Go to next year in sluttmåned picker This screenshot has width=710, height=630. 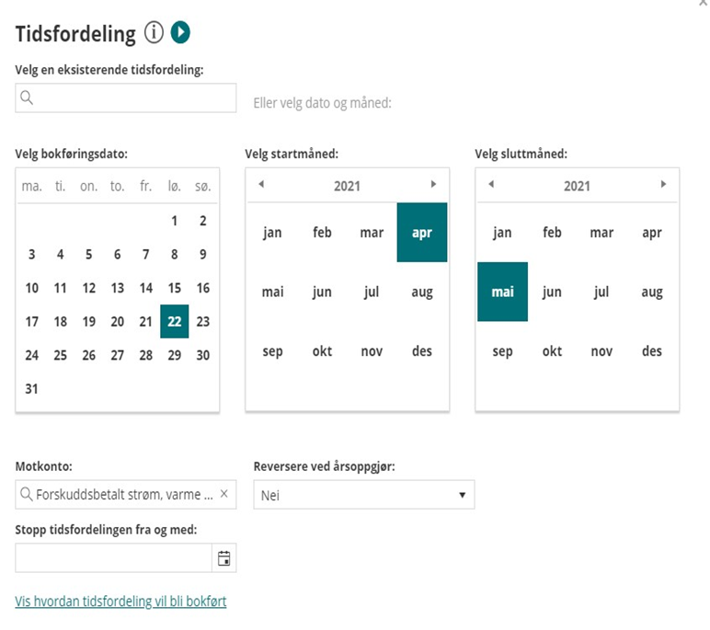click(663, 184)
